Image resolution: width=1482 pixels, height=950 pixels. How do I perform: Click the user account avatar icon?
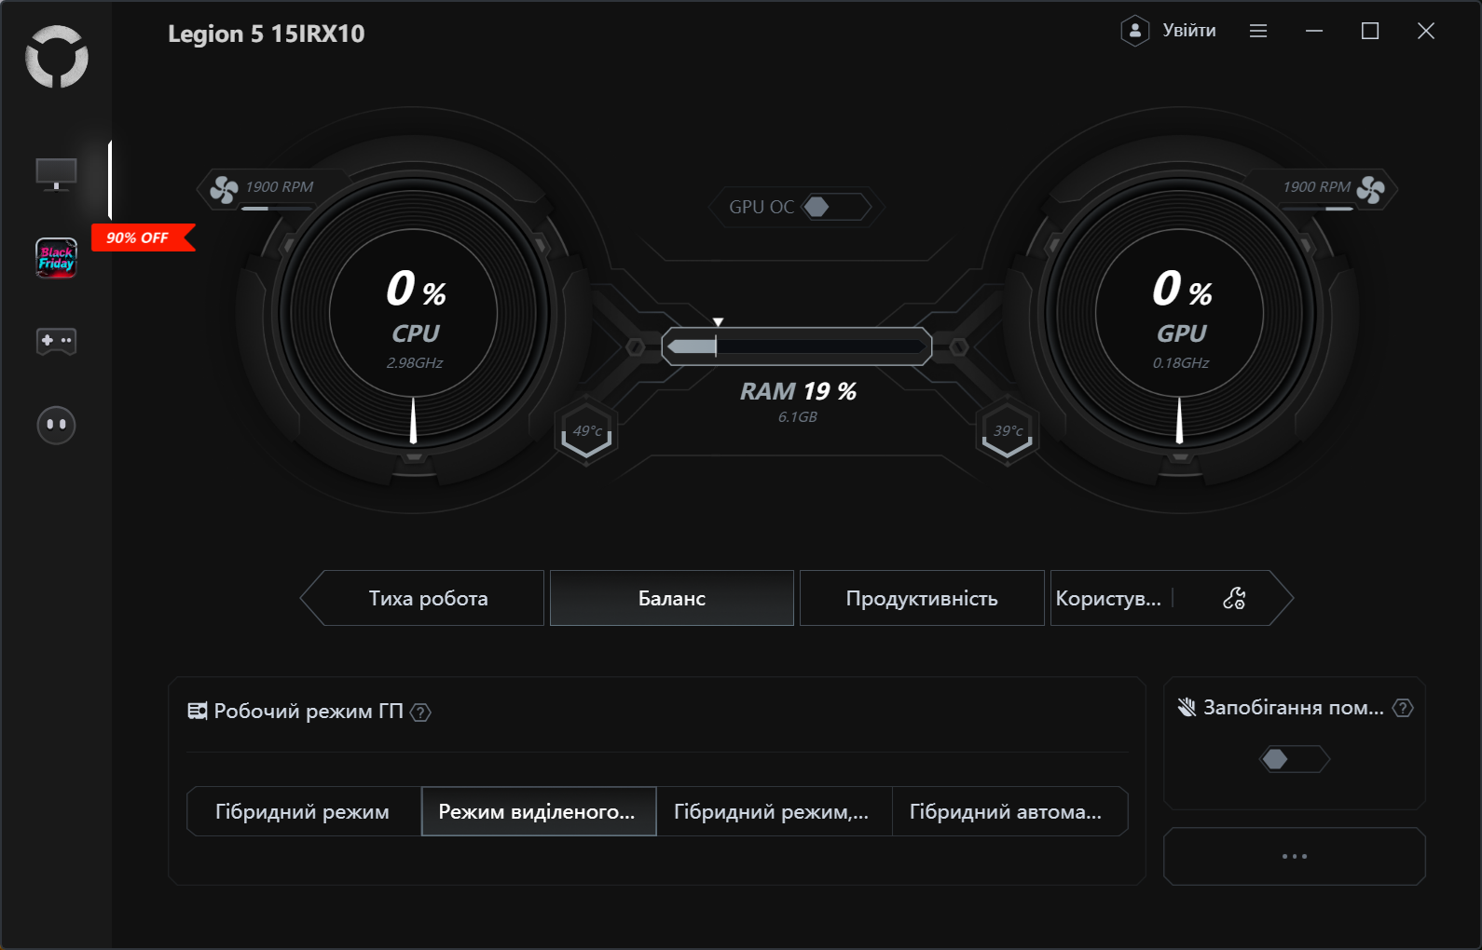click(x=1134, y=31)
